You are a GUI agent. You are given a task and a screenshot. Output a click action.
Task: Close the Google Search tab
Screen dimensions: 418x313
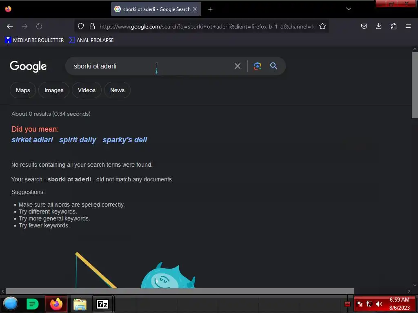tap(195, 9)
